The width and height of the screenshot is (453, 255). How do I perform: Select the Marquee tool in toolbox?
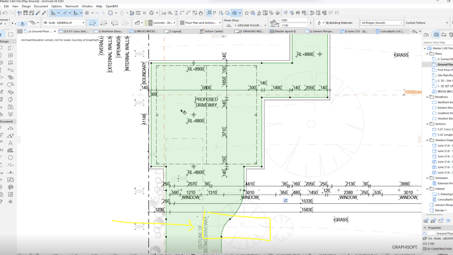(10, 34)
